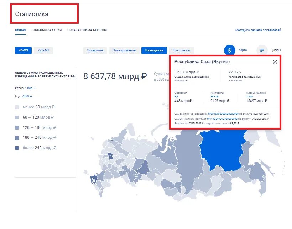Click legend swatch for 120 — 180 млрд
Screen dimensions: 292x229
pyautogui.click(x=17, y=128)
